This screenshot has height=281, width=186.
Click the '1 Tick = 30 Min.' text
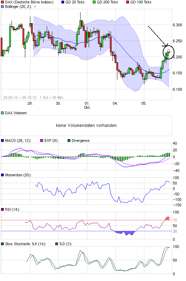pos(52,98)
